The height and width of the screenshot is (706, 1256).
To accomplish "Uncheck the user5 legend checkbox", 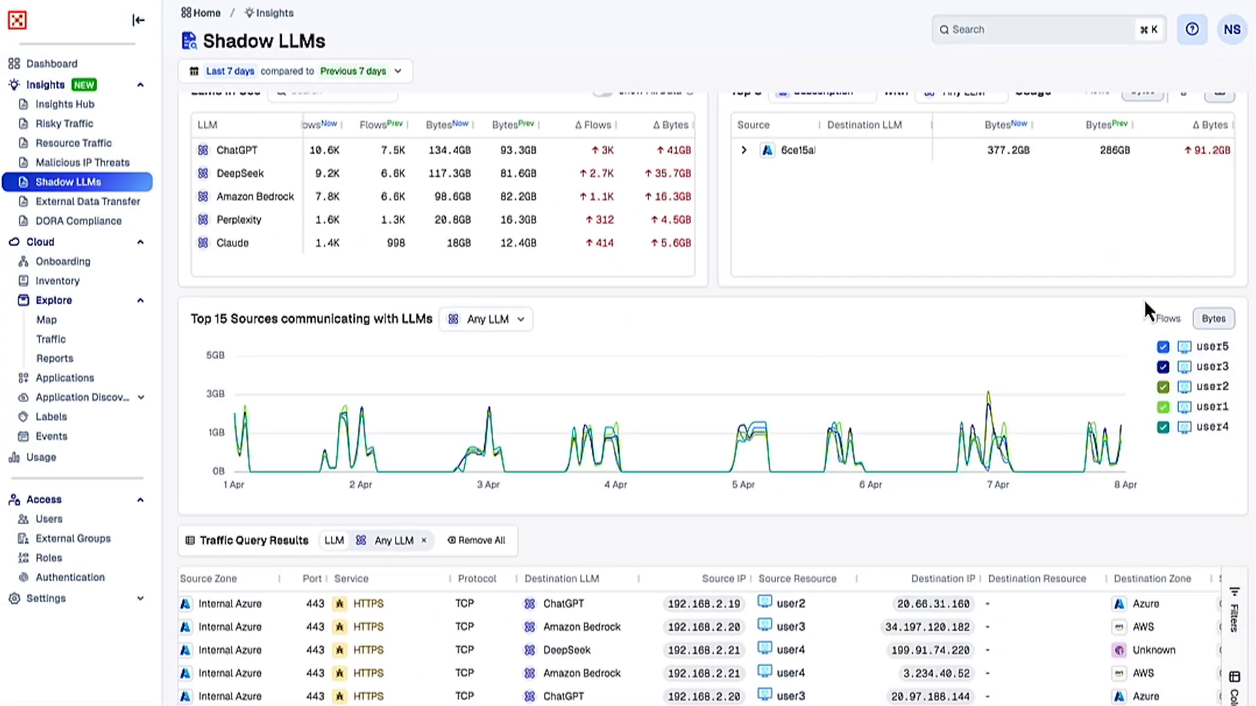I will tap(1163, 347).
